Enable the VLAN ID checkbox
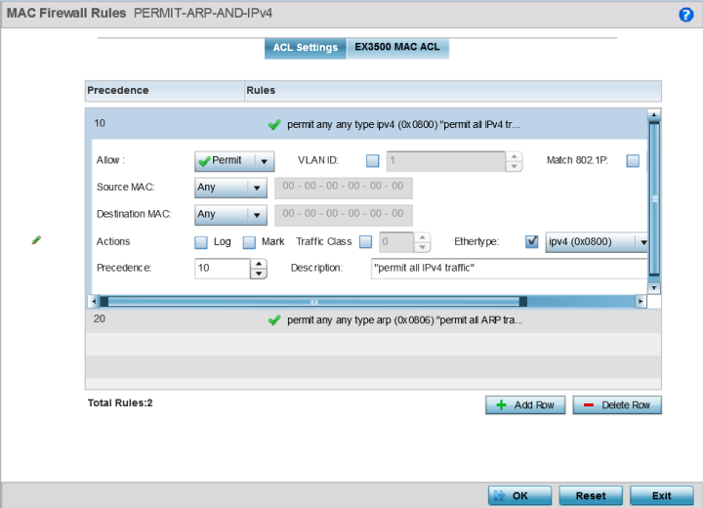This screenshot has height=508, width=703. click(x=372, y=161)
